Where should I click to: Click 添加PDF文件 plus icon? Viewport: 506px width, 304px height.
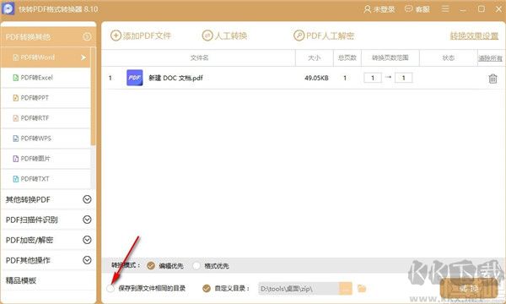click(x=116, y=35)
